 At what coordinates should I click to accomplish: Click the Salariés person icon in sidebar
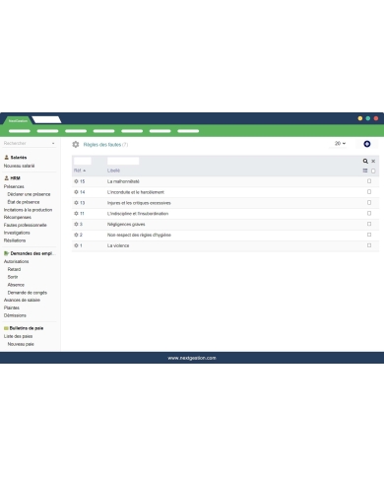(x=6, y=158)
